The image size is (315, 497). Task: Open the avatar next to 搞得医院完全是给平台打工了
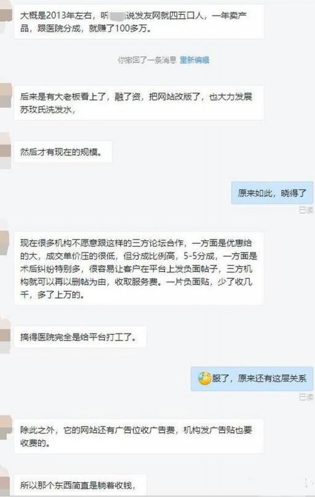[6, 336]
